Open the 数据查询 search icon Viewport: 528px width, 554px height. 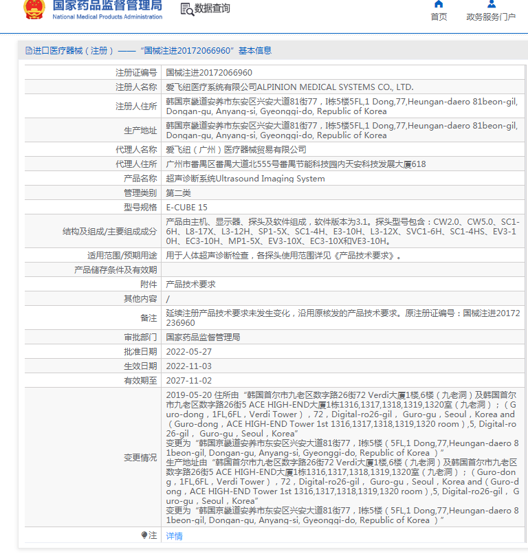click(x=187, y=10)
